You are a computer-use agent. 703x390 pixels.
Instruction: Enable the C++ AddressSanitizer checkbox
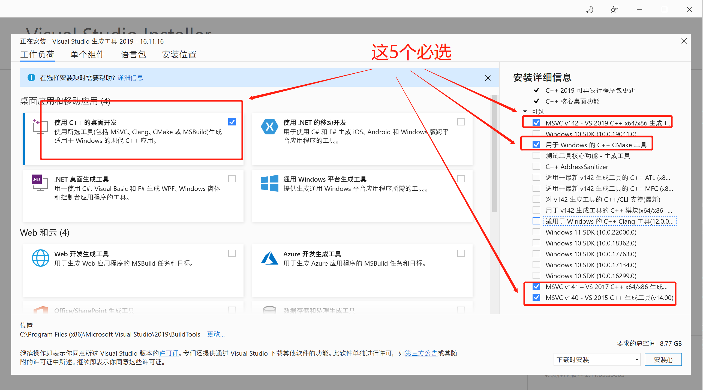coord(536,166)
